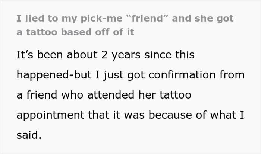Screen dimensions: 261x154
Task: Click the word "tattoo" in the body text
Action: coord(175,95)
